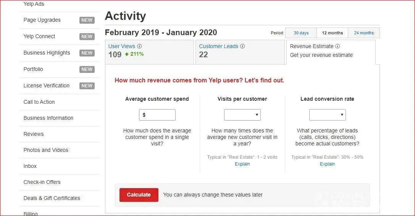Click Explain under Lead conversion rate
The height and width of the screenshot is (216, 415).
[x=328, y=164]
